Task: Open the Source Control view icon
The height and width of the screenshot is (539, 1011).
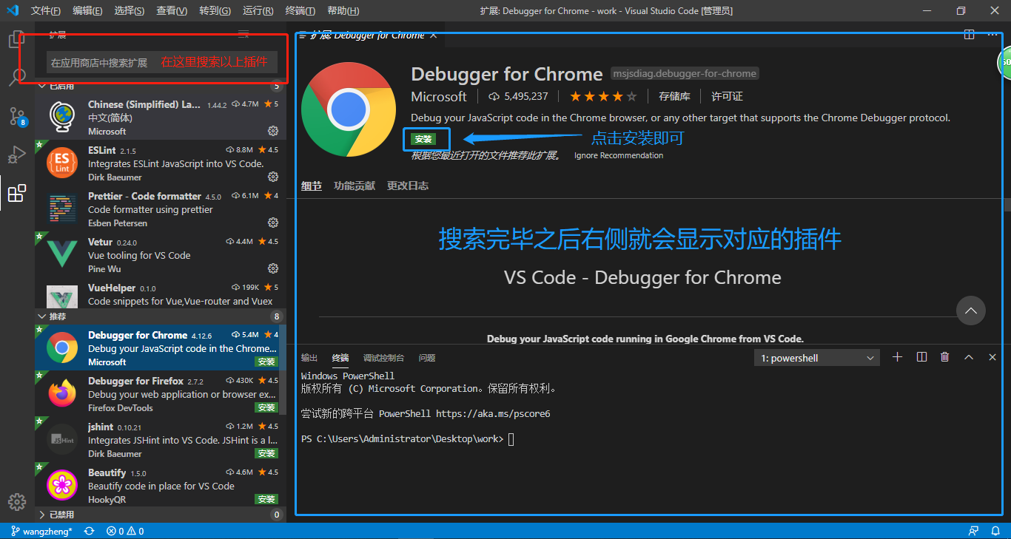Action: pos(16,116)
